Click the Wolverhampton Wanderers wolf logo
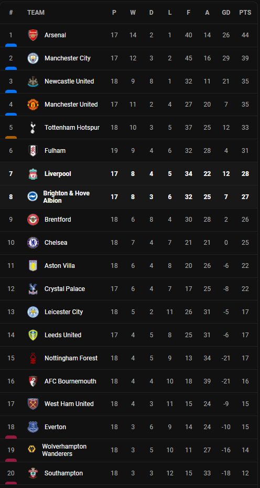Viewport: 260px width, 488px height. 31,450
